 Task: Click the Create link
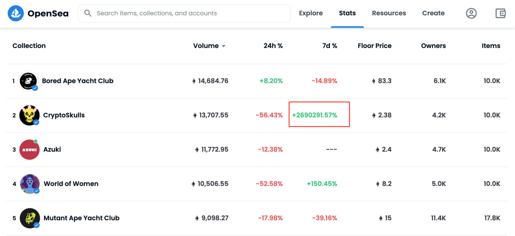[x=433, y=13]
